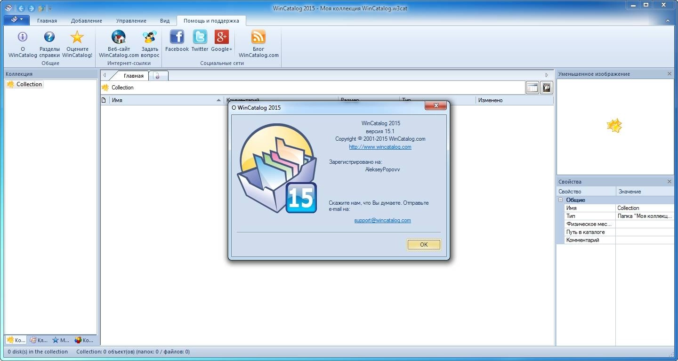The width and height of the screenshot is (678, 361).
Task: Close the О WinCatalog 2015 dialog
Action: point(436,106)
